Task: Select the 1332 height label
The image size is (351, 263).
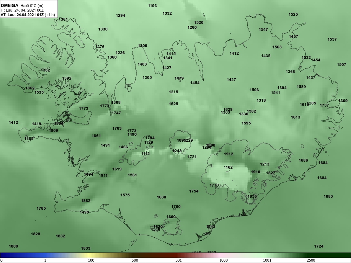Action: [x=167, y=13]
